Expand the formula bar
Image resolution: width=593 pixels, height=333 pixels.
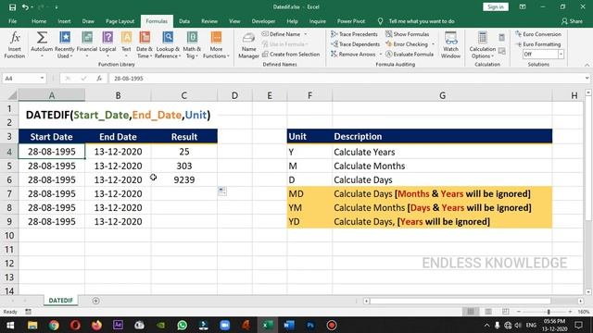[587, 78]
